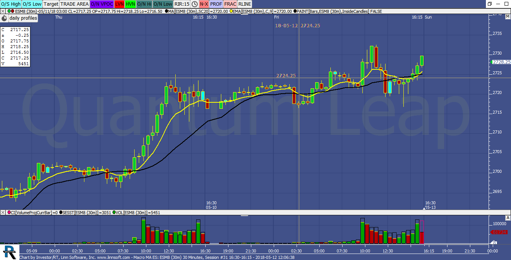This screenshot has height=260, width=511.
Task: Click the stopwatch icon beside daily profiles
Action: pos(4,18)
